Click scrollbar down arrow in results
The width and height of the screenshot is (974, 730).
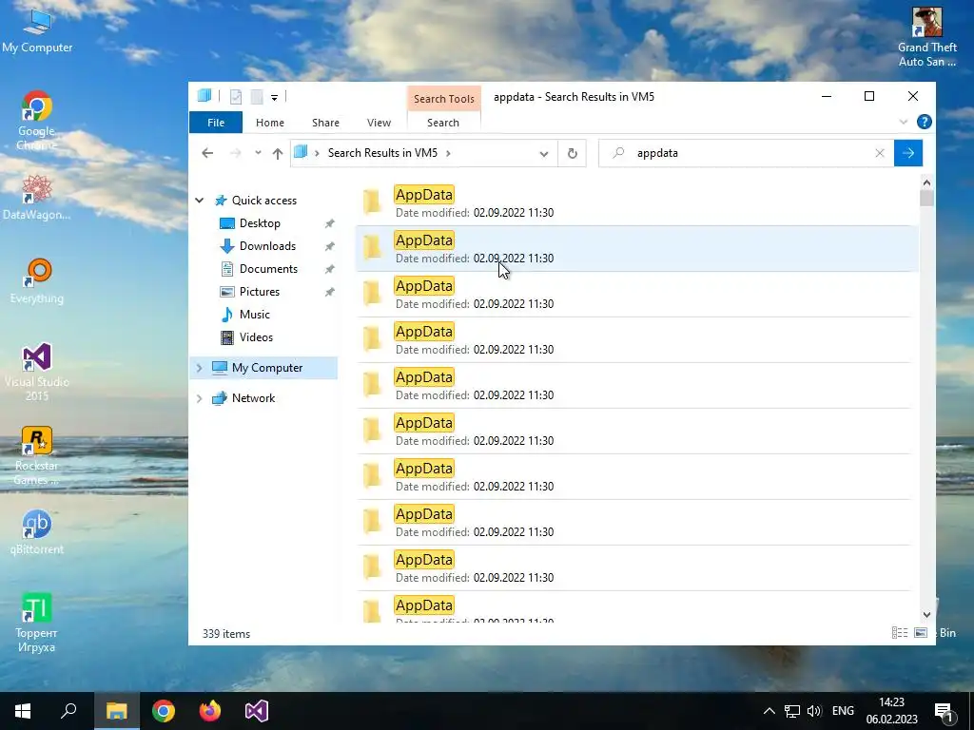click(926, 615)
